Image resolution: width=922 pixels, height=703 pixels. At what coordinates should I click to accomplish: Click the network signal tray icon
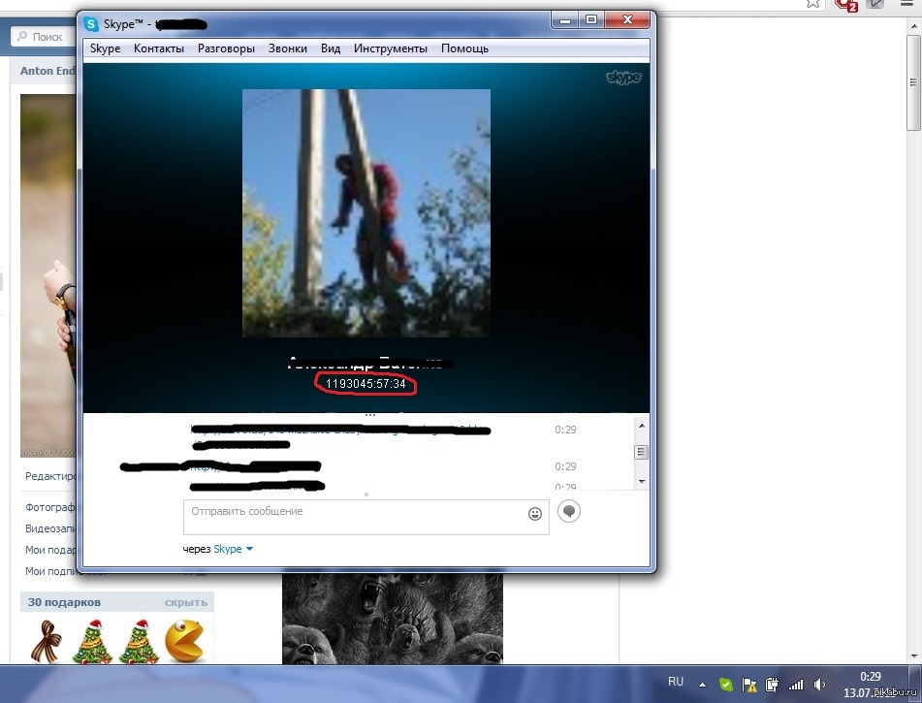pyautogui.click(x=794, y=683)
